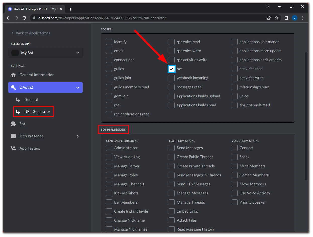
Task: Click the Back to Applications link
Action: 30,33
